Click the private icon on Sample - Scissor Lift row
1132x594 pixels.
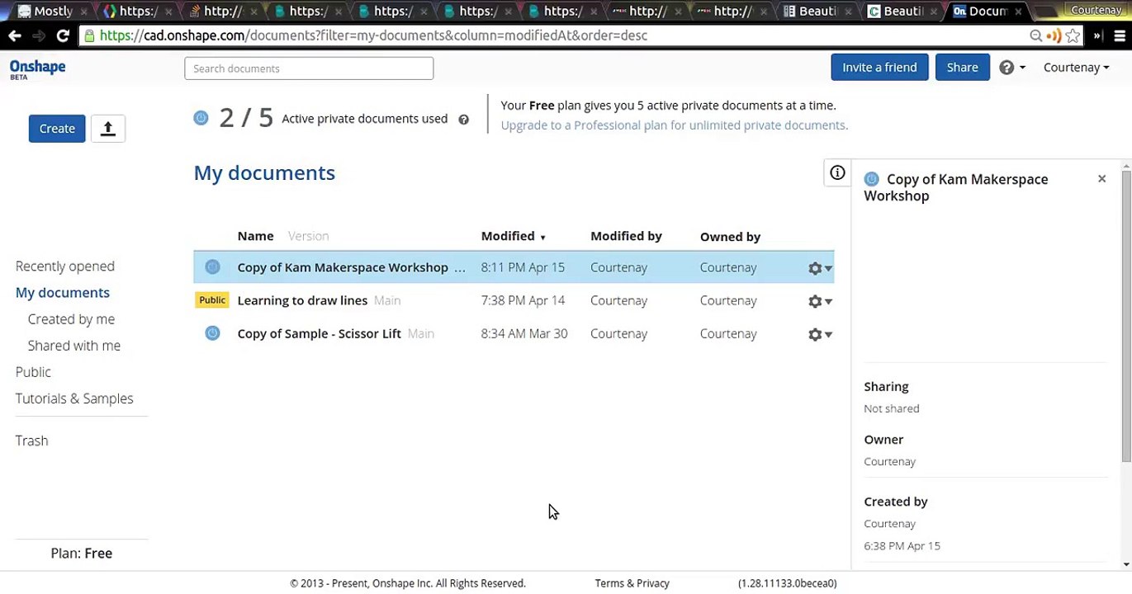[x=212, y=333]
